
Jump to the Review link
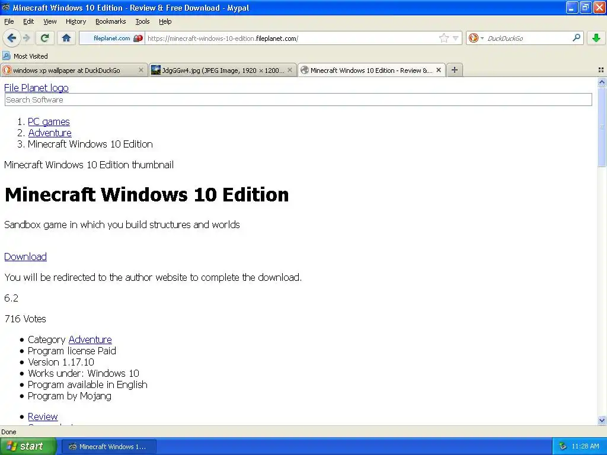click(x=43, y=416)
